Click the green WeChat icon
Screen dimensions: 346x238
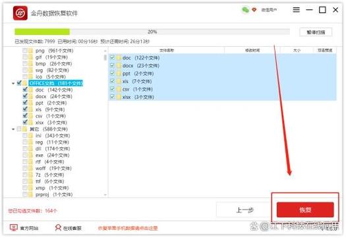coord(245,10)
